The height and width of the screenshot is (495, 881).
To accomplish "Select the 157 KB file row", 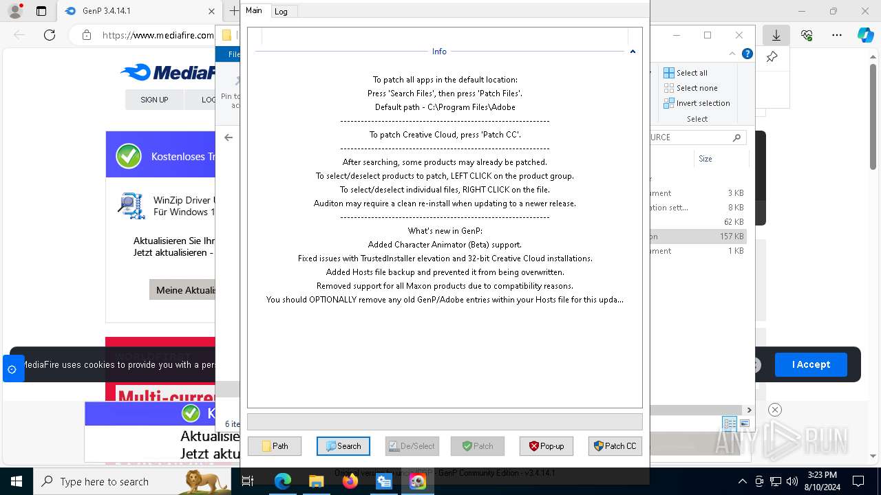I will (x=698, y=236).
